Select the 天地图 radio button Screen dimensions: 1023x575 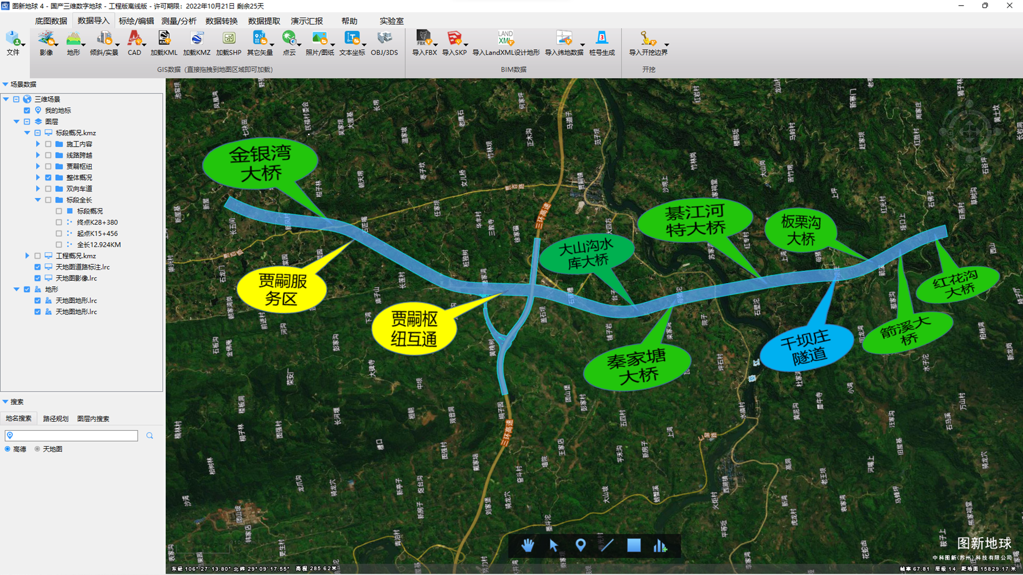(x=37, y=449)
